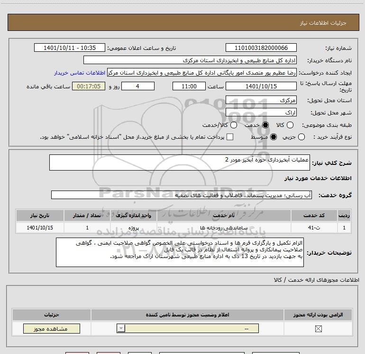Image resolution: width=365 pixels, height=354 pixels.
Task: Click the شهر محل تحویل field اراک
Action: pyautogui.click(x=261, y=113)
